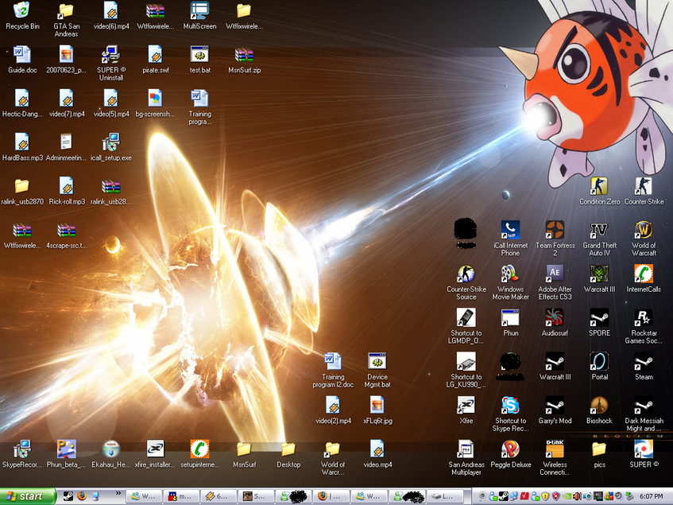The width and height of the screenshot is (673, 505).
Task: Select the 4scrape-src archive file
Action: (67, 235)
